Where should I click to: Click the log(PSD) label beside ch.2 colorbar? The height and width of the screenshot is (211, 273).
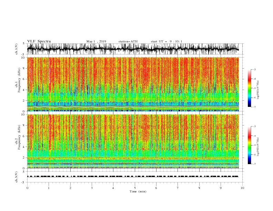258,147
